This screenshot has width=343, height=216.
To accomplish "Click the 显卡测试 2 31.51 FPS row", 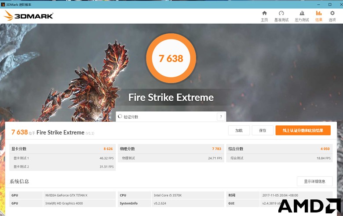I will coord(62,166).
